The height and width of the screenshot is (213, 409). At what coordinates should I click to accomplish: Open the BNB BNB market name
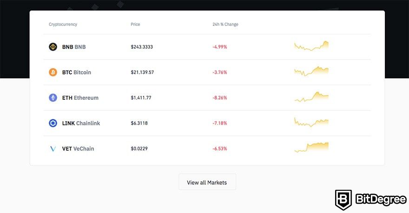point(74,47)
